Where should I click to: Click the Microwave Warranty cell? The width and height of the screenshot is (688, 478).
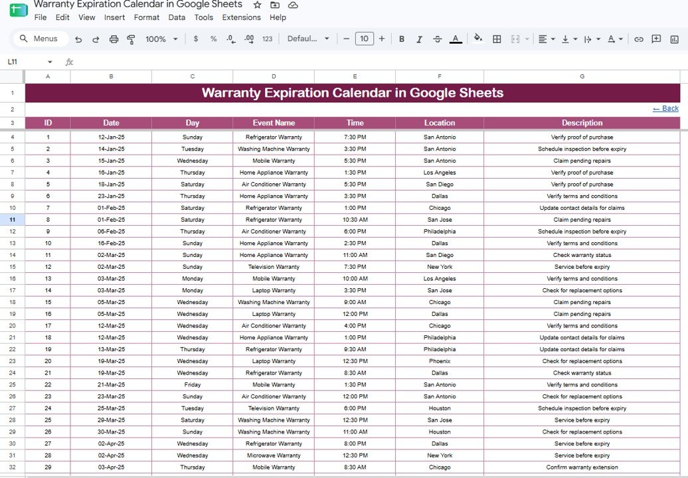pos(274,455)
